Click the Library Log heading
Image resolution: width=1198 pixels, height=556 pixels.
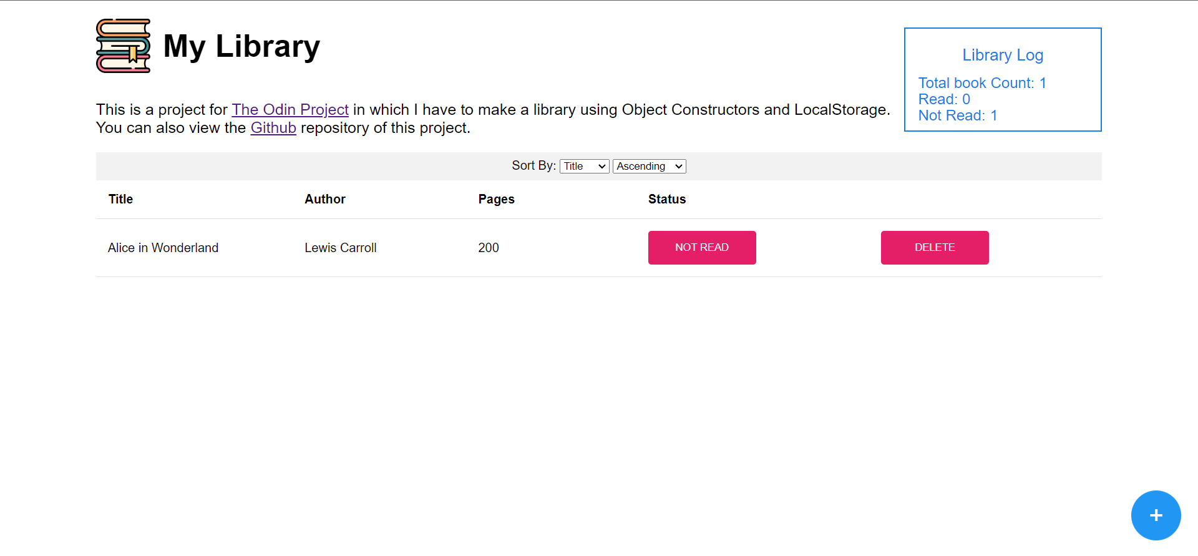click(x=1002, y=55)
